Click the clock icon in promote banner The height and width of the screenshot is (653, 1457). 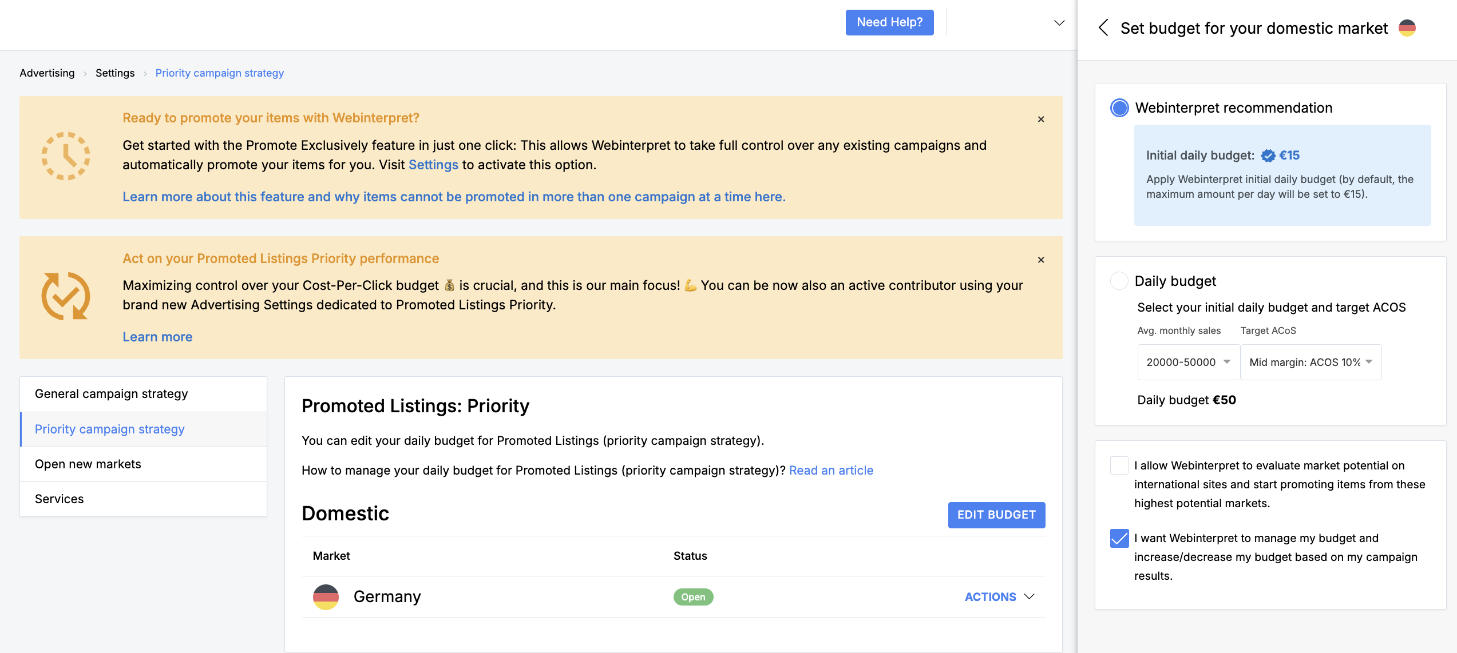[x=66, y=156]
